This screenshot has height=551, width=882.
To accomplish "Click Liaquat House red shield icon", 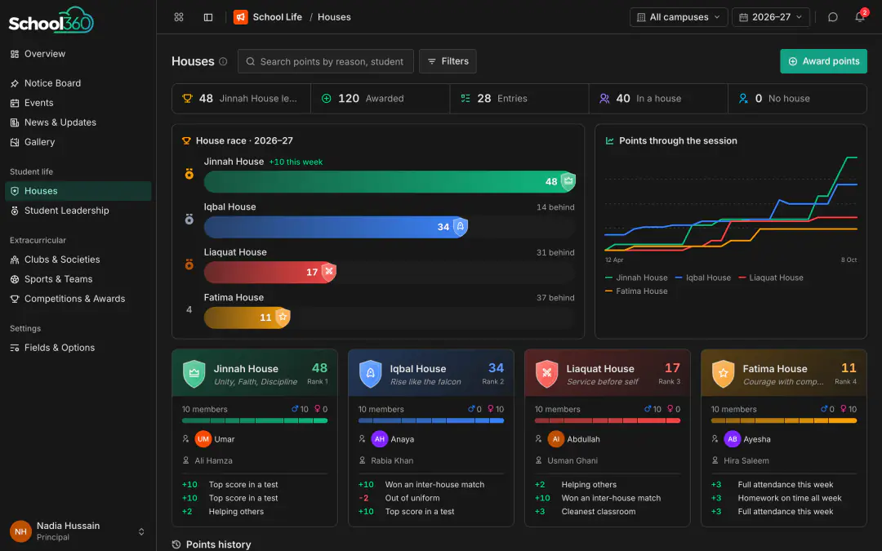I will click(x=546, y=374).
